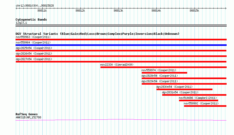Select the magenta ANKS1B gene track line

coord(121,120)
